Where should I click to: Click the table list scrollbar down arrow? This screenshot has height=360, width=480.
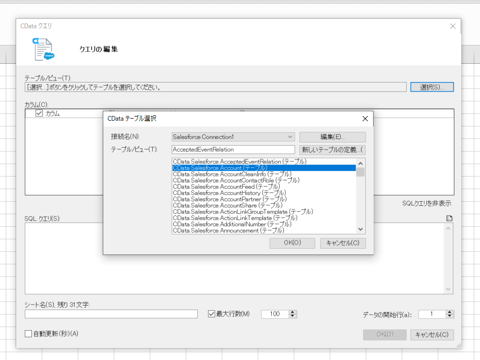[361, 229]
